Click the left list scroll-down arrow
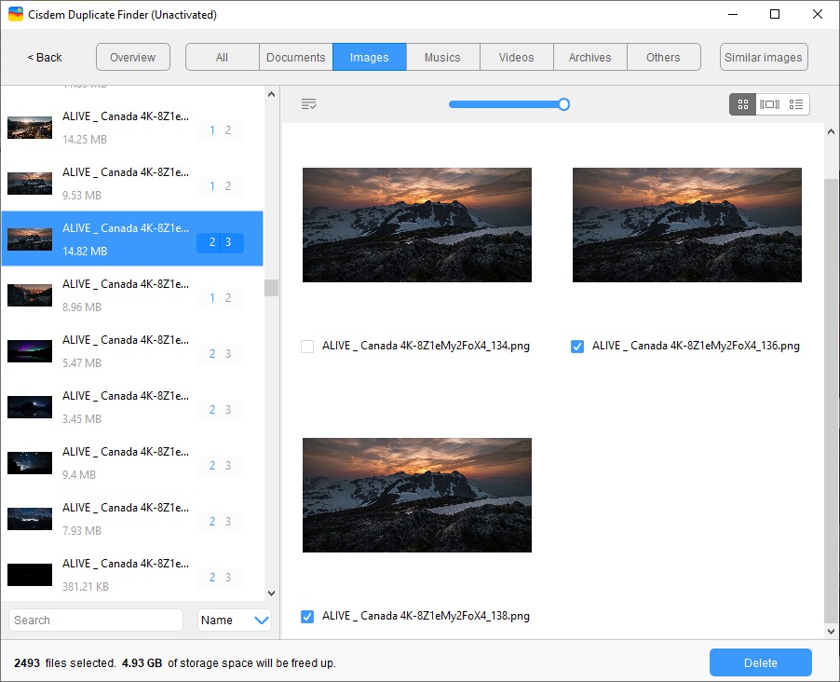840x682 pixels. pyautogui.click(x=271, y=593)
